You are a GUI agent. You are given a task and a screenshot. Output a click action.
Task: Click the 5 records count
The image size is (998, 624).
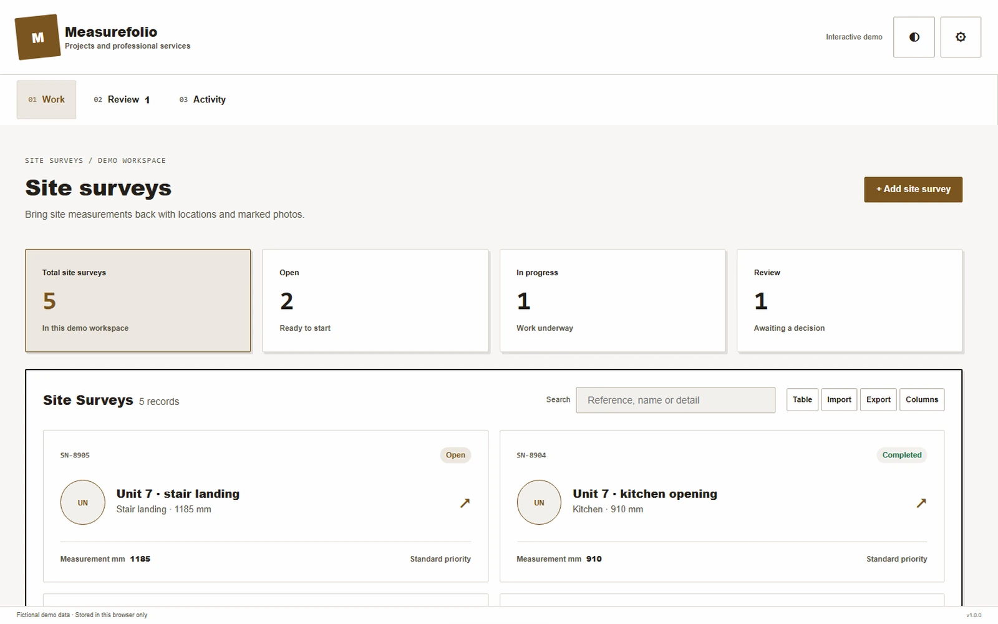[159, 402]
